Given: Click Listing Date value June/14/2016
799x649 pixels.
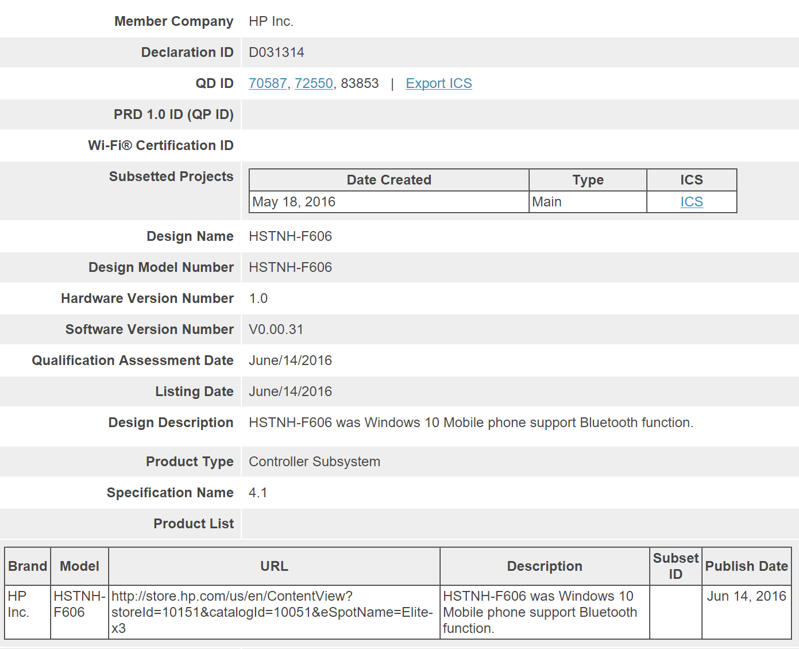Looking at the screenshot, I should tap(290, 391).
